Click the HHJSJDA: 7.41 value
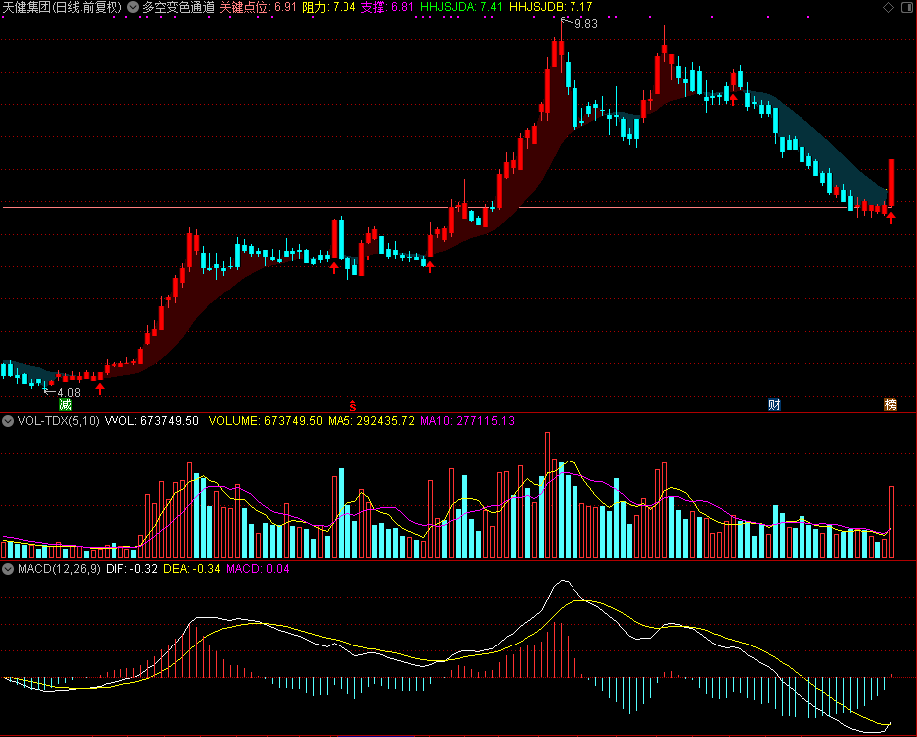 tap(461, 7)
